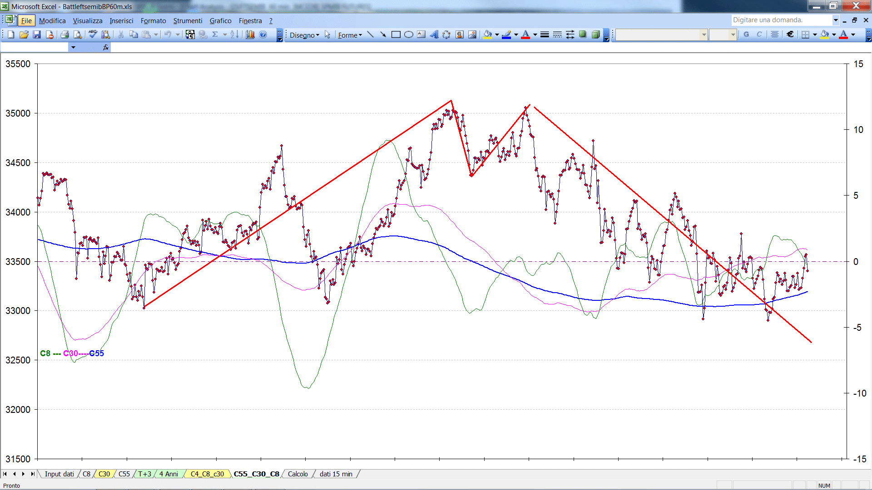
Task: Expand the Disegno drawing menu
Action: 304,35
